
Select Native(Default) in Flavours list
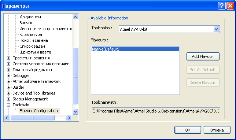[x=135, y=49]
